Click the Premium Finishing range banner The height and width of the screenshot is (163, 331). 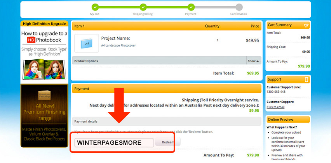(44, 116)
